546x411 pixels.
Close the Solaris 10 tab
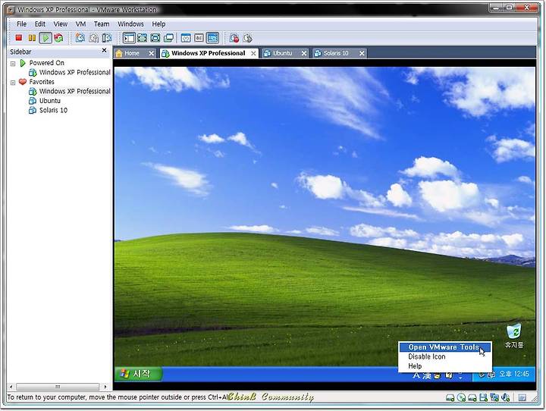point(362,53)
